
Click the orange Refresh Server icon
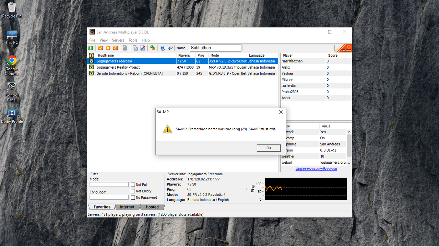(115, 48)
